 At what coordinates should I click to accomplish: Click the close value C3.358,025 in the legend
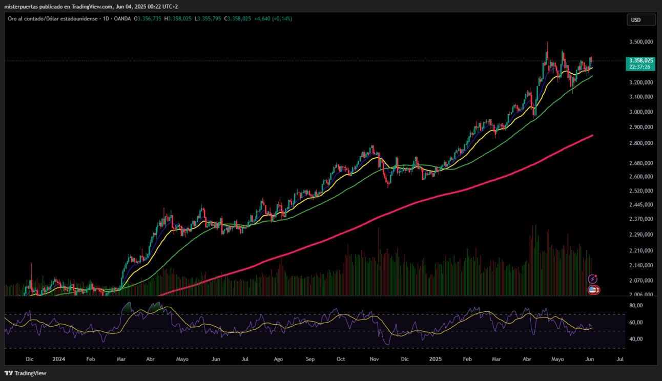(237, 18)
